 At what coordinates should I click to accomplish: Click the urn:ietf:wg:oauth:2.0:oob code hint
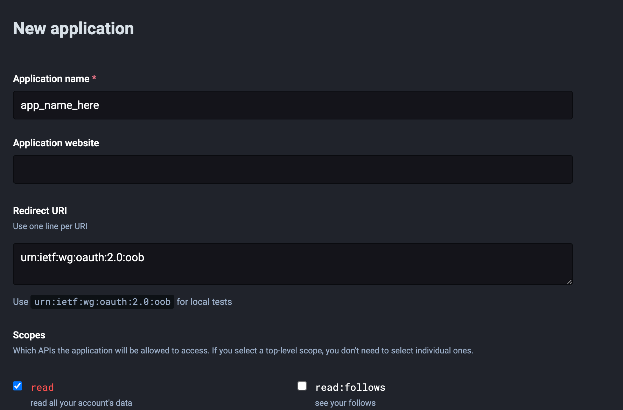102,302
